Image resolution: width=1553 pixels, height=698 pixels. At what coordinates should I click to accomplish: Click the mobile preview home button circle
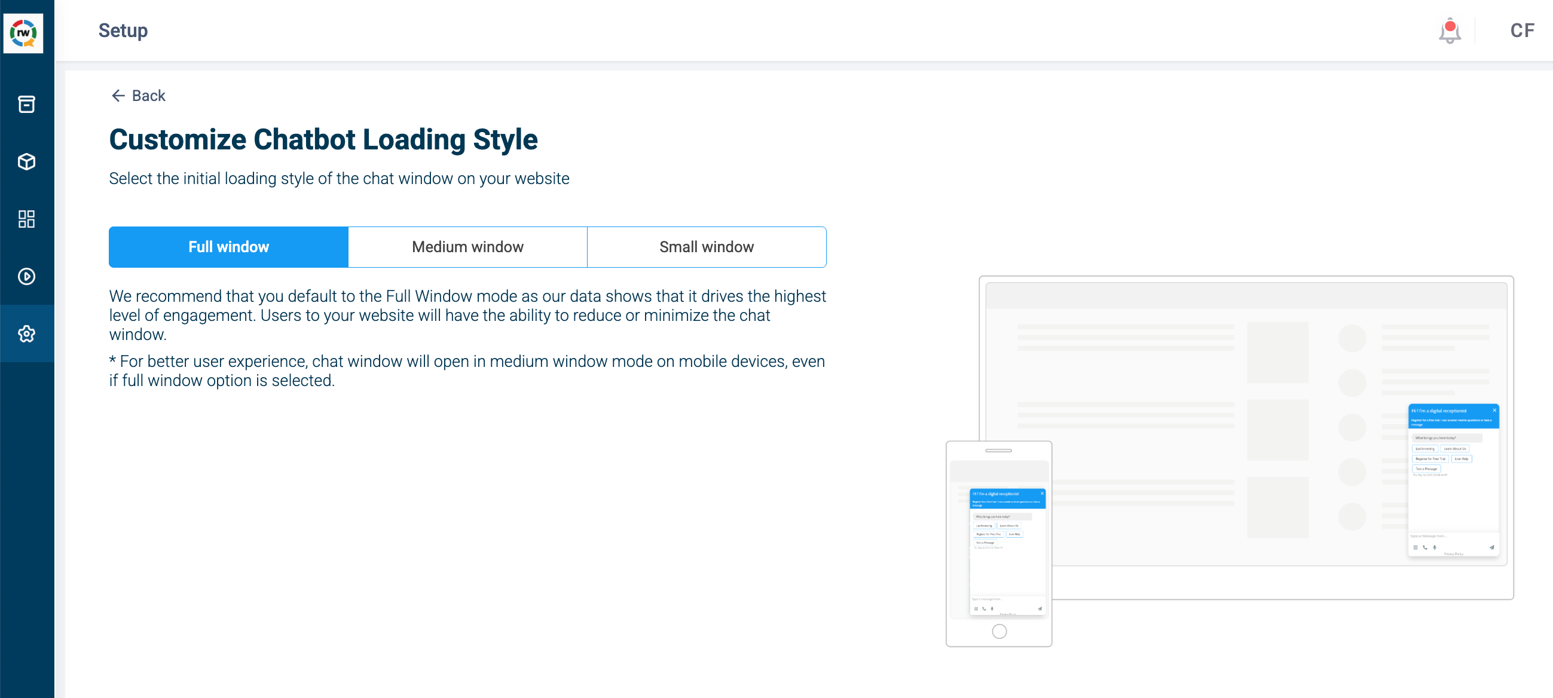click(999, 631)
